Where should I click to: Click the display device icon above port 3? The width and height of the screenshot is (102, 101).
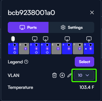pyautogui.click(x=35, y=39)
